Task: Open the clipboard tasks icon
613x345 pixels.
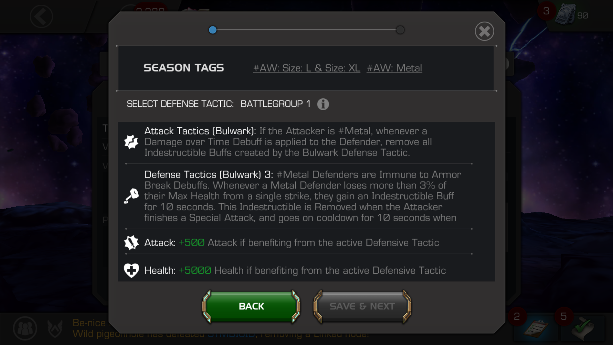Action: pyautogui.click(x=535, y=329)
